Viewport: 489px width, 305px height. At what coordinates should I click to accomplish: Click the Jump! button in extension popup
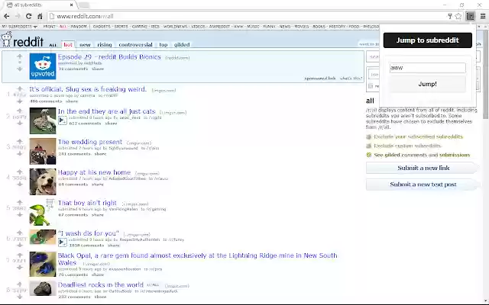(427, 84)
